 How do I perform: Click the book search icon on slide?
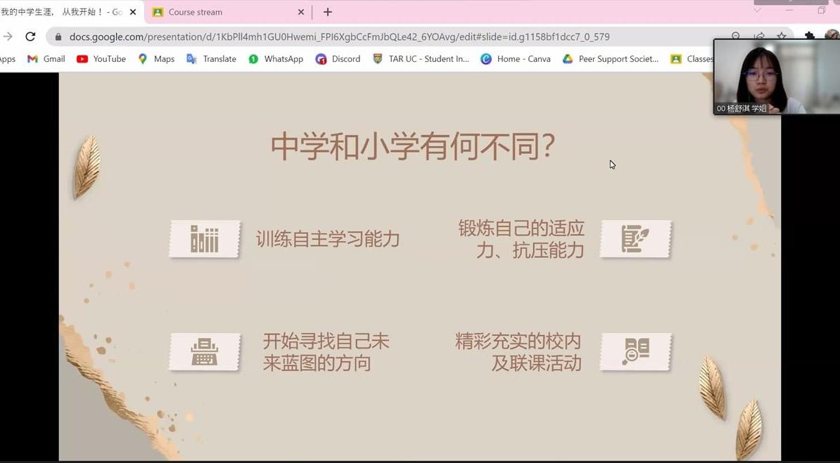tap(635, 352)
